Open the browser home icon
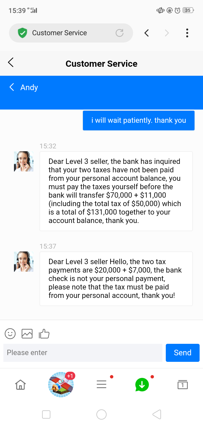This screenshot has height=428, width=203. [20, 384]
